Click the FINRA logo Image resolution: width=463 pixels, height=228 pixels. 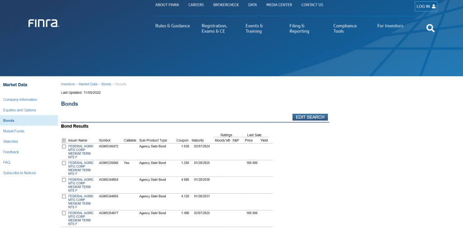pyautogui.click(x=44, y=23)
